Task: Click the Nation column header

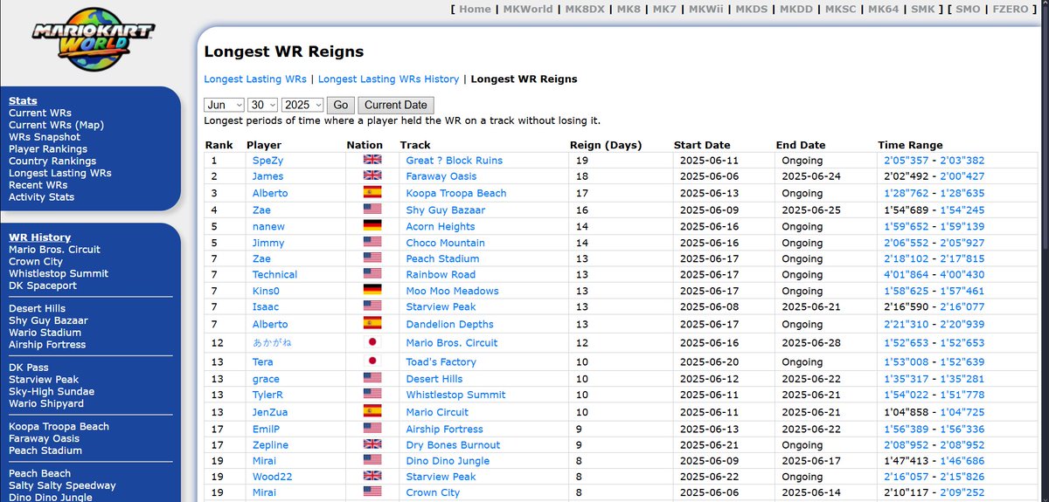Action: [x=365, y=145]
